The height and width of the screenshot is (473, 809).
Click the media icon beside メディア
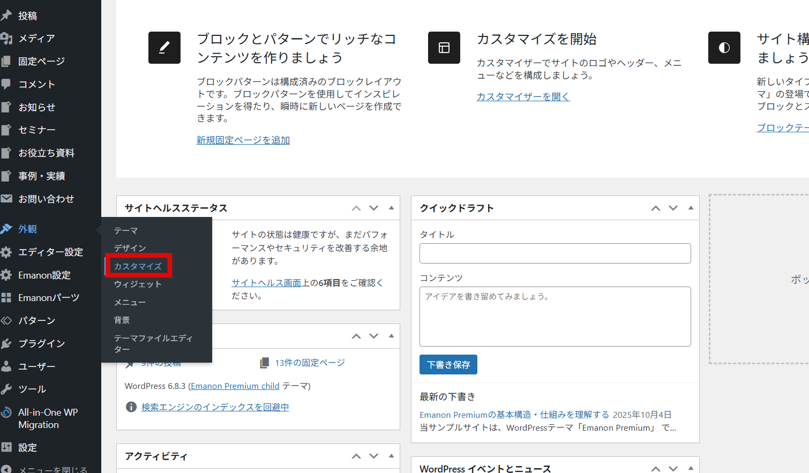pos(6,38)
